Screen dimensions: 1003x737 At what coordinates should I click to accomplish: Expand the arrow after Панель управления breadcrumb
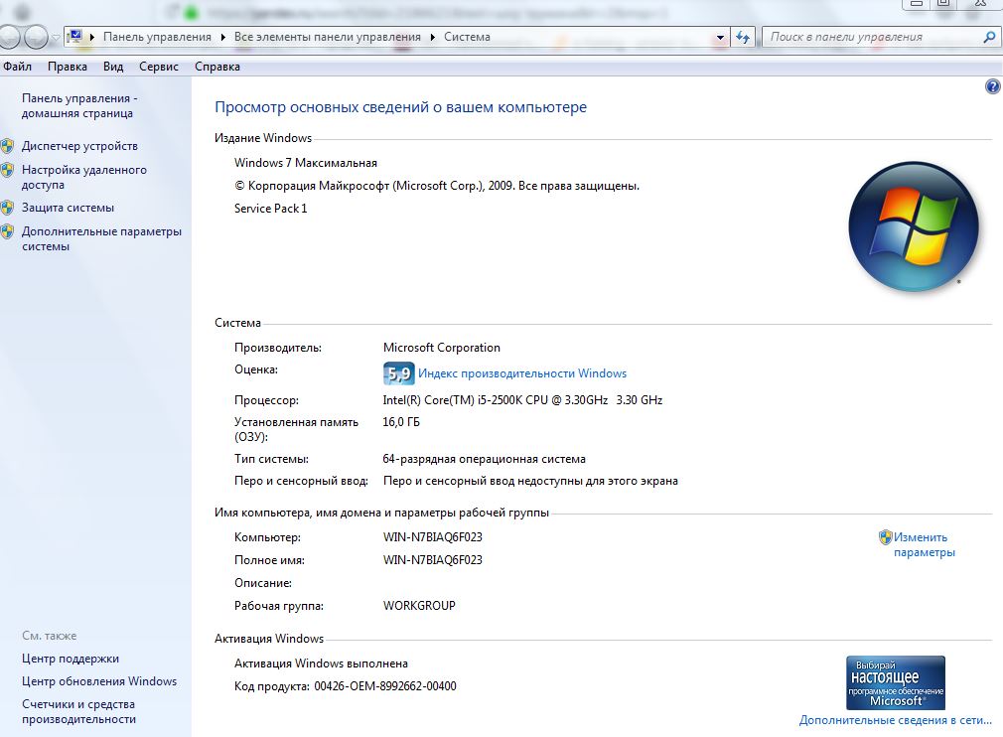(222, 37)
